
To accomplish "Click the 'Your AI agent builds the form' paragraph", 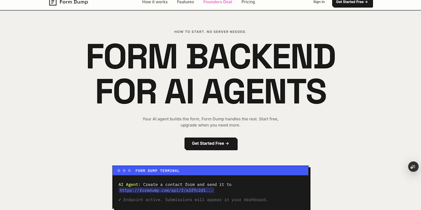I will (x=210, y=122).
